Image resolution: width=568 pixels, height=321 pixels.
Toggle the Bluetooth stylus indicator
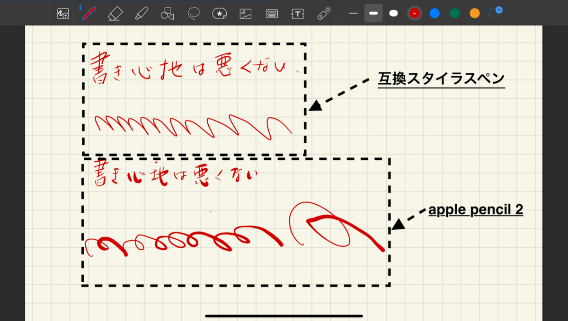pos(79,7)
